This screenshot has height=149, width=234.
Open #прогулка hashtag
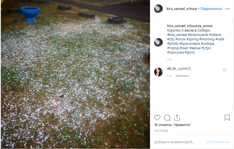[x=175, y=53]
